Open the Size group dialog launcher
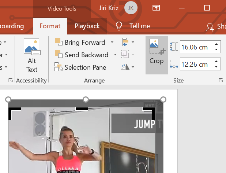 tap(221, 80)
